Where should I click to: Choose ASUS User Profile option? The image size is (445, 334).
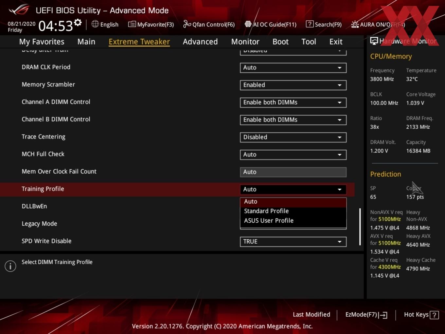[x=293, y=221]
